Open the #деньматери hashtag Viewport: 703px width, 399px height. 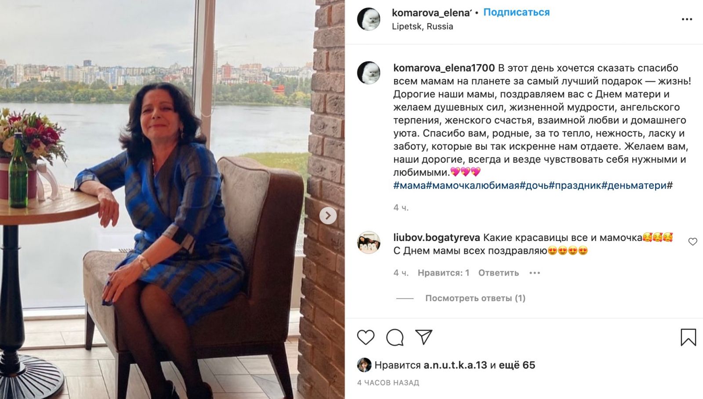click(x=634, y=185)
